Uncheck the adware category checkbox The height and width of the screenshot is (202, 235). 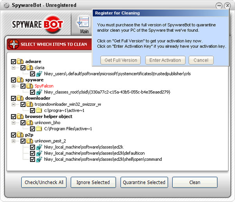point(13,62)
